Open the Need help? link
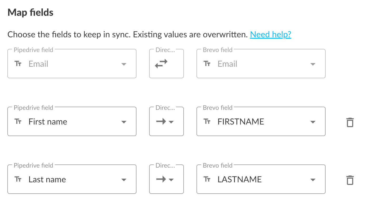The width and height of the screenshot is (374, 207). click(270, 34)
